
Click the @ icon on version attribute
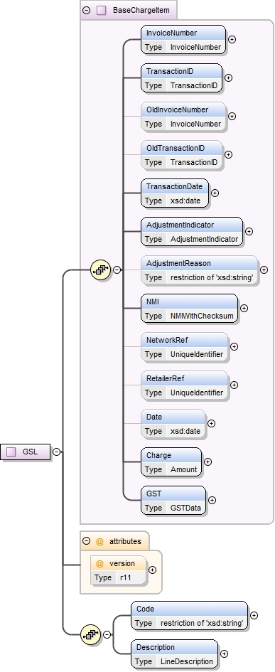(99, 563)
